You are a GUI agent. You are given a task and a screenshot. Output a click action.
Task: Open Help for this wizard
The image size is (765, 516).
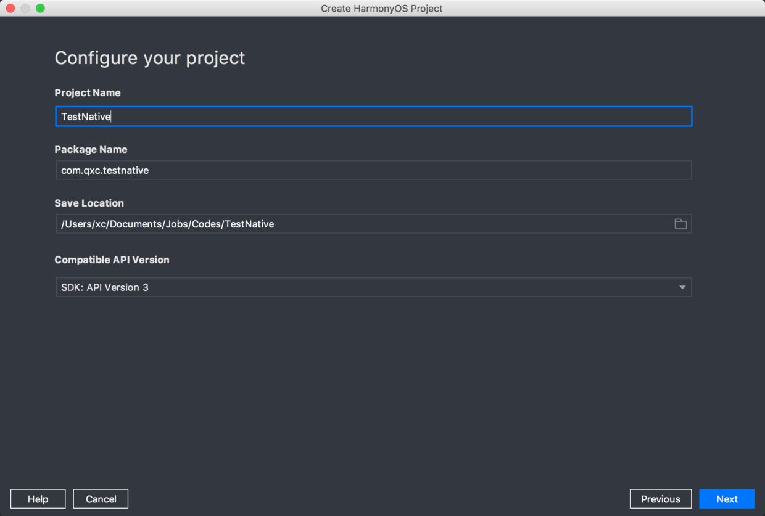pos(38,499)
